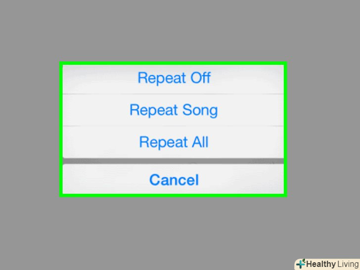
Task: Click the dimmed gray area above the menu
Action: coord(173,30)
